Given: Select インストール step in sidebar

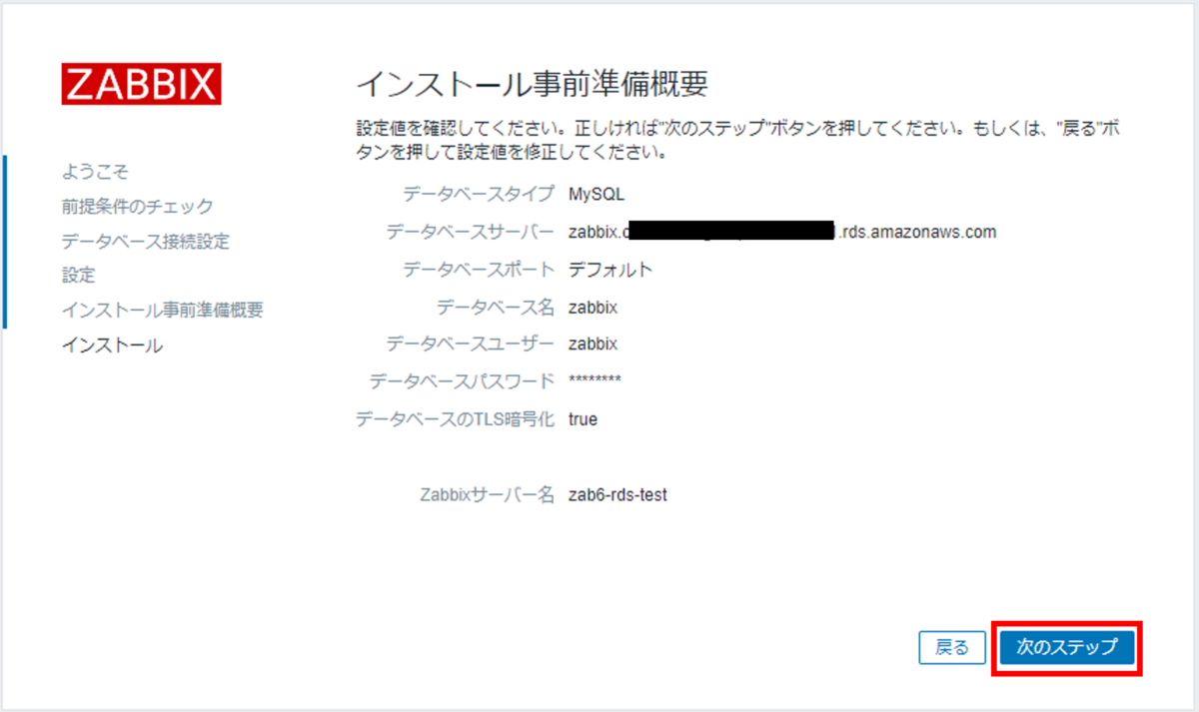Looking at the screenshot, I should (x=112, y=346).
